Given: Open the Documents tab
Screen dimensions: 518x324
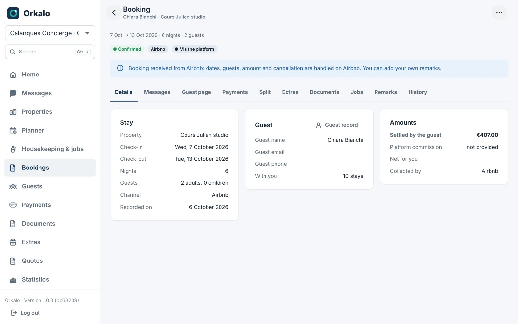Looking at the screenshot, I should tap(324, 92).
